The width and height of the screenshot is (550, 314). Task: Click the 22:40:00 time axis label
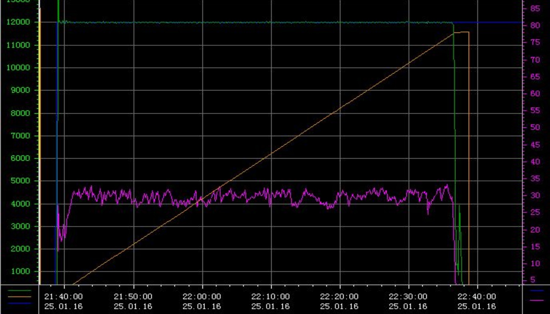[x=477, y=296]
